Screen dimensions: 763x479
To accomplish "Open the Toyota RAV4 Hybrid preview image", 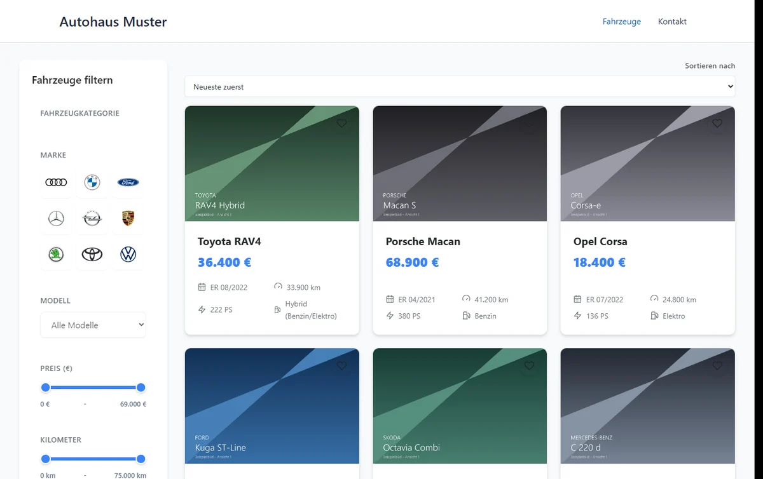I will pos(272,164).
